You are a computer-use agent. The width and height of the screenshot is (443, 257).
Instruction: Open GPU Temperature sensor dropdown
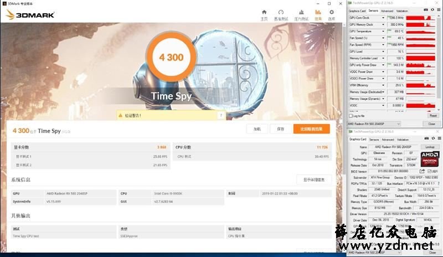tap(383, 32)
